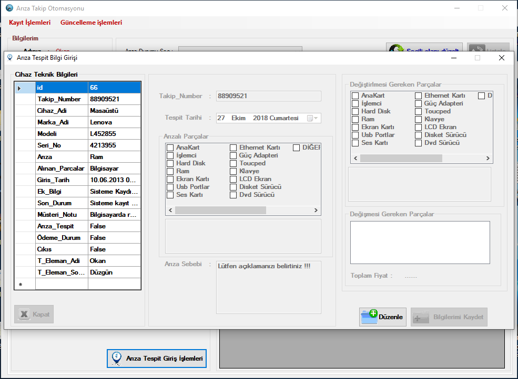Viewport: 518px width, 379px height.
Task: Toggle Toucped in Arızalı Parçalar
Action: pyautogui.click(x=233, y=163)
